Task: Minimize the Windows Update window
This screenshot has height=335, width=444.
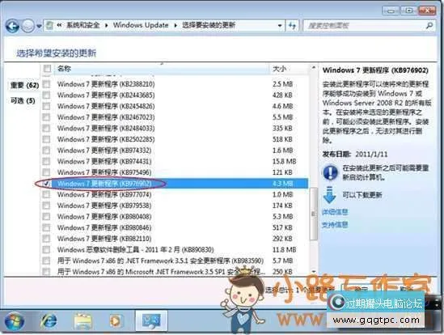Action: (391, 11)
